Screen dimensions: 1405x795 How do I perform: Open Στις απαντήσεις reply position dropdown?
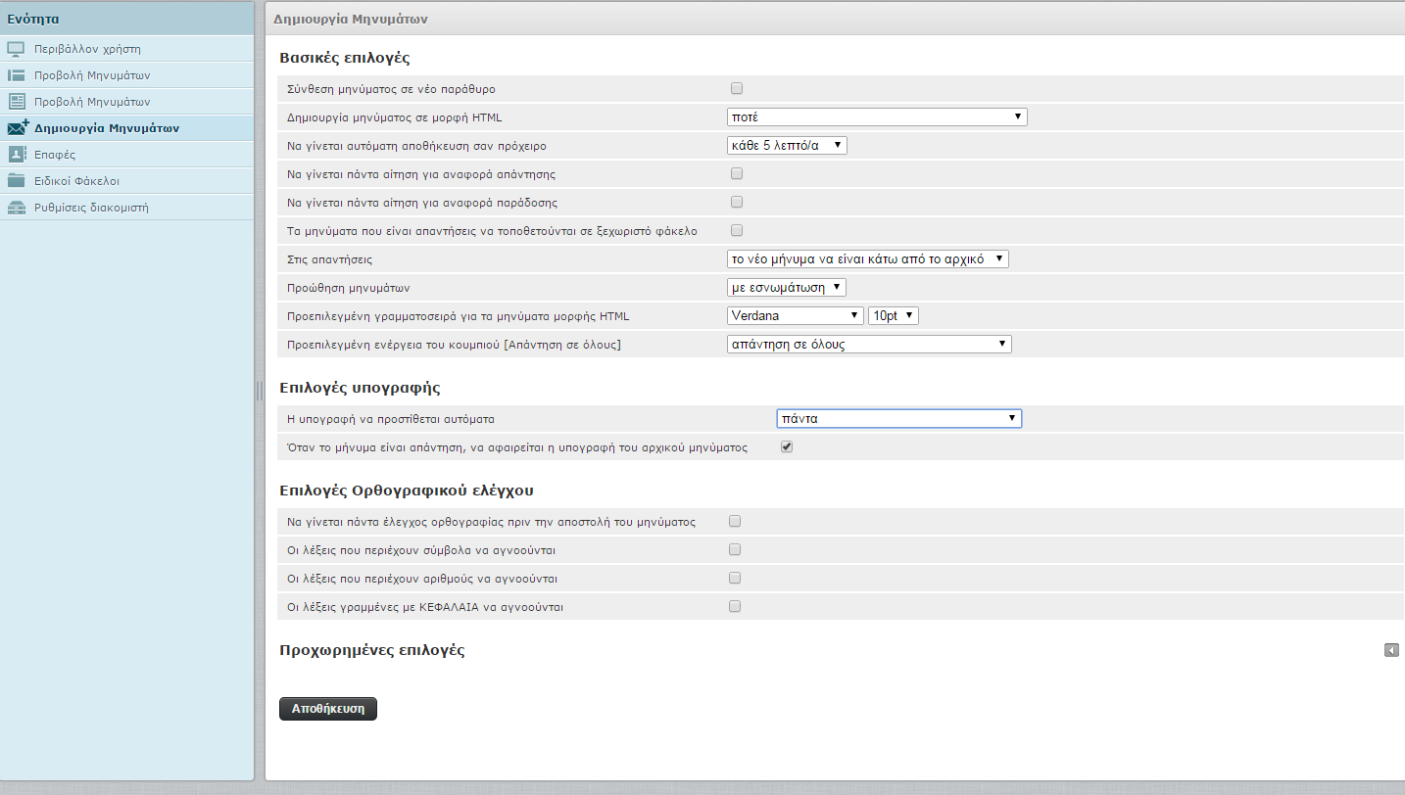click(868, 259)
